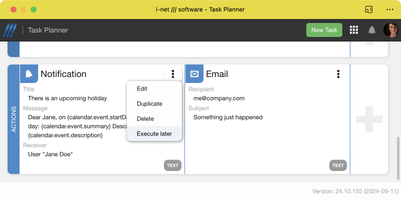Click the TEXT badge on Notification card
The width and height of the screenshot is (401, 200).
[x=172, y=165]
